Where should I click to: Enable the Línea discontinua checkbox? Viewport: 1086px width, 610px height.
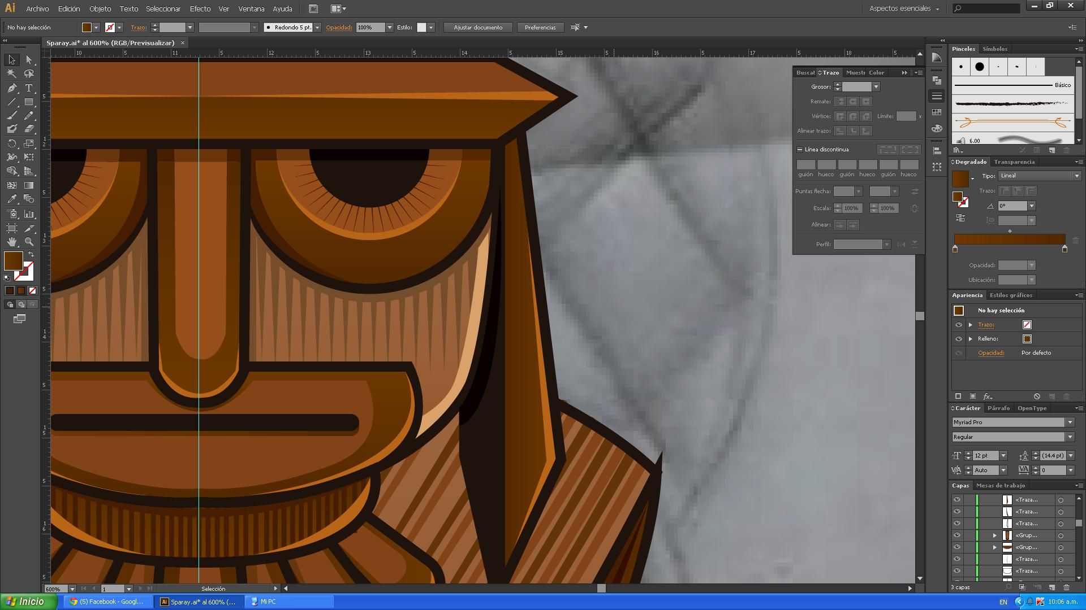800,150
